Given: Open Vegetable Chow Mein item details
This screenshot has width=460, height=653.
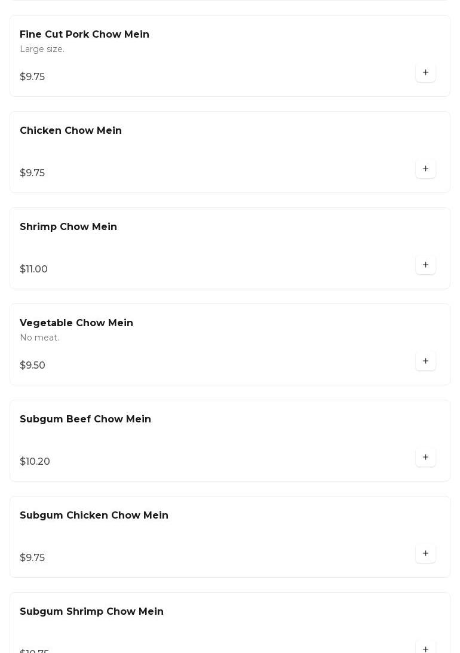Looking at the screenshot, I should [76, 323].
